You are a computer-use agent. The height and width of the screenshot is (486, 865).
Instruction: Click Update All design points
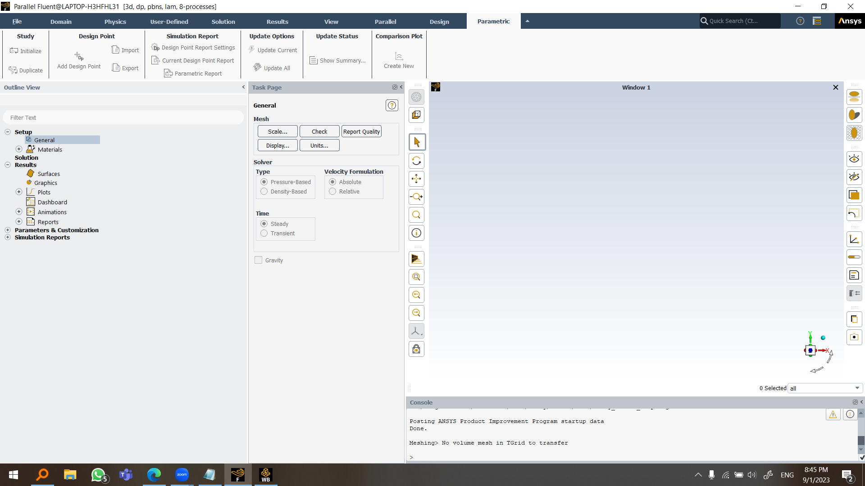(272, 68)
